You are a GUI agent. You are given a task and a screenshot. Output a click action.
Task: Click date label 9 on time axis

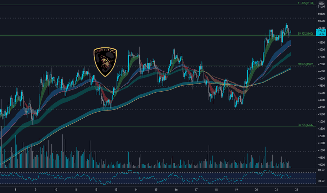(35, 190)
